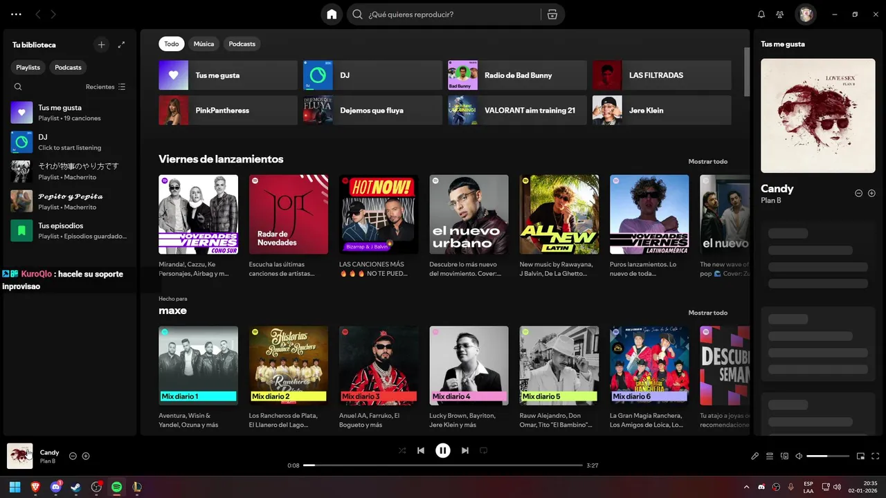
Task: Open the Japanese-titled playlist by Macherrito
Action: [69, 172]
